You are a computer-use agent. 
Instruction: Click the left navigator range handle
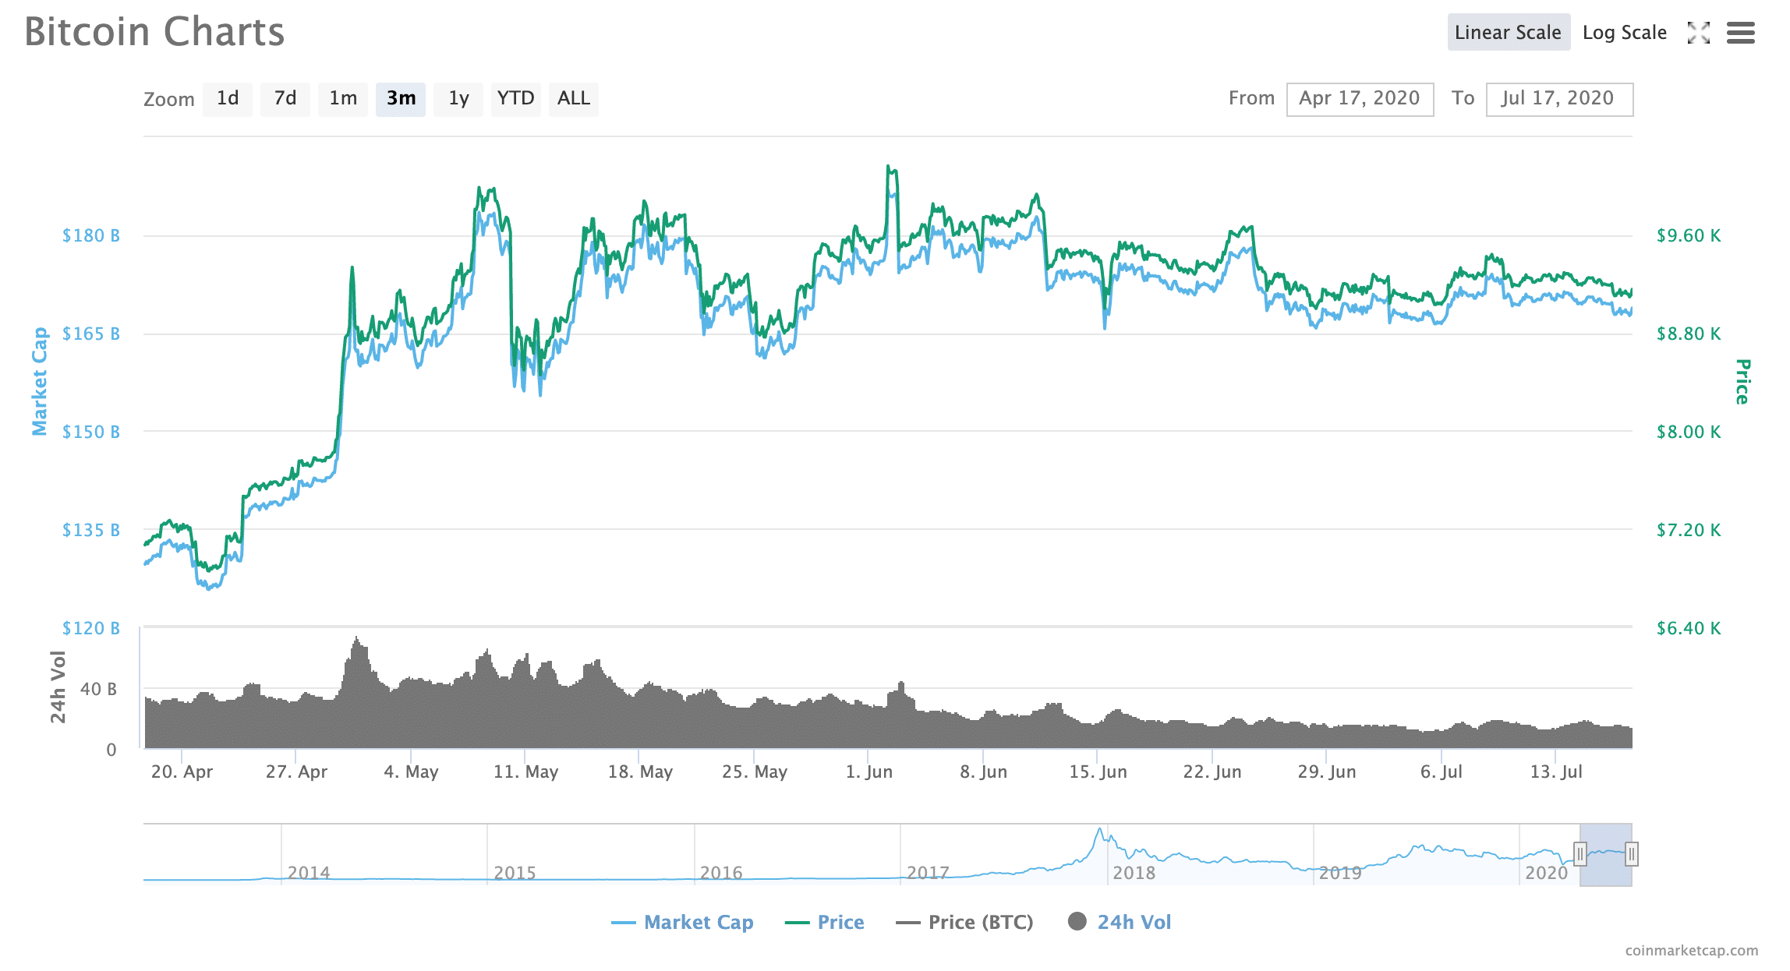pyautogui.click(x=1580, y=854)
